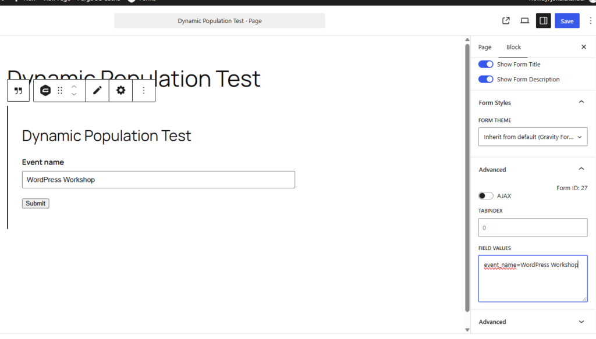This screenshot has width=596, height=339.
Task: Click the editor vertical scrollbar thumb
Action: 467,178
